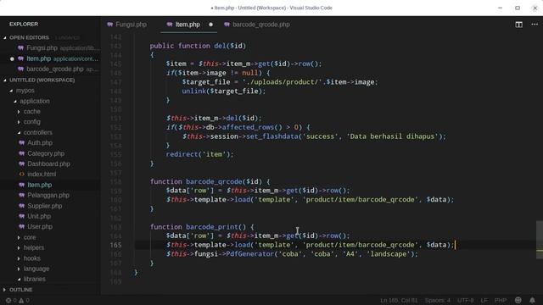Image resolution: width=543 pixels, height=305 pixels.
Task: Click the PHP icon of Category.php
Action: pyautogui.click(x=22, y=153)
